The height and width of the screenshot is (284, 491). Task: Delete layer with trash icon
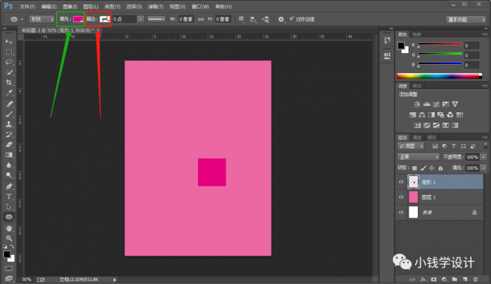(476, 279)
